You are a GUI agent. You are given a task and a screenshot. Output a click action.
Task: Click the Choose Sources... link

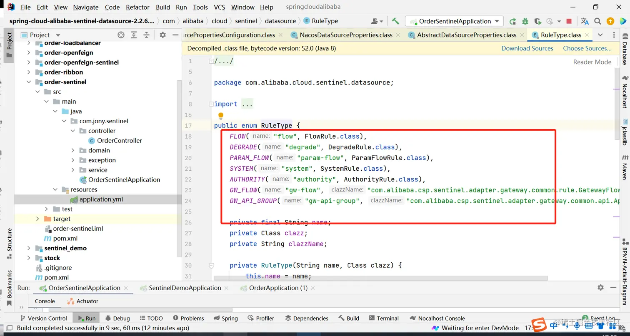tap(587, 48)
